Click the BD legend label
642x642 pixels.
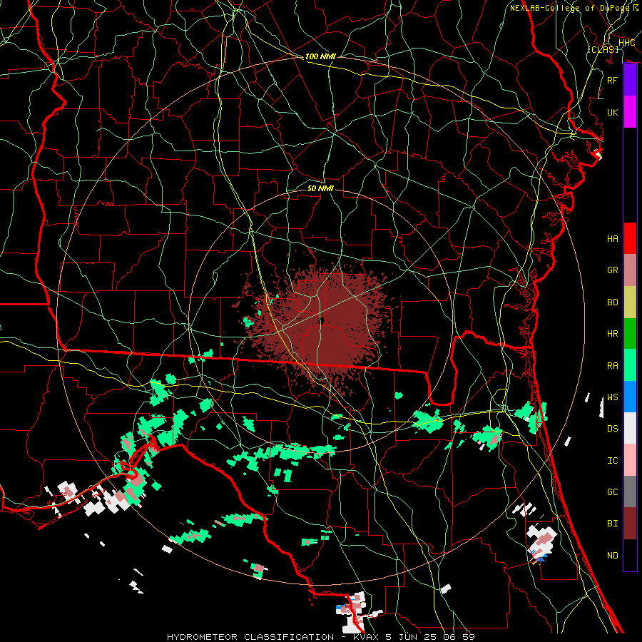click(613, 302)
